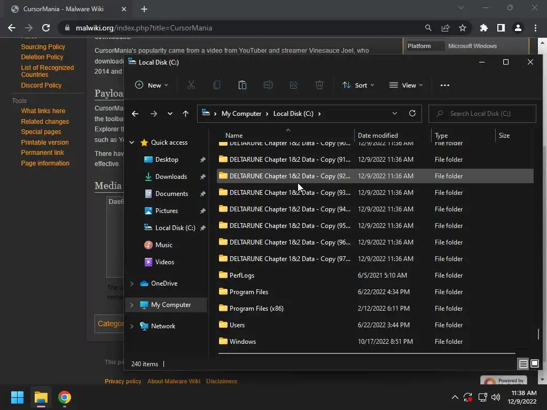
Task: Open File Explorer from taskbar
Action: point(41,397)
